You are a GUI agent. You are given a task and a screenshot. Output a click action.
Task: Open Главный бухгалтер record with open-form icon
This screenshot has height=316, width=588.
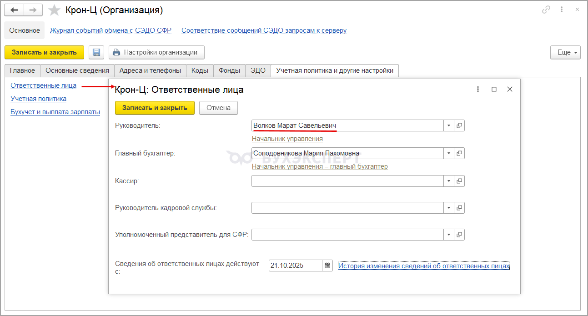point(459,153)
